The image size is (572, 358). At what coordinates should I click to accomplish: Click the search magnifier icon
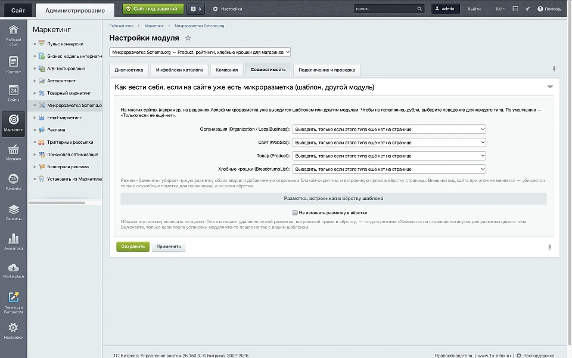click(419, 9)
